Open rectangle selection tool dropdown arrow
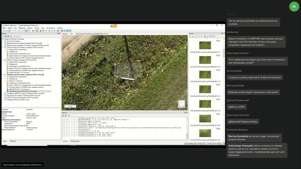Viewport: 301px width, 169px height. (24, 31)
